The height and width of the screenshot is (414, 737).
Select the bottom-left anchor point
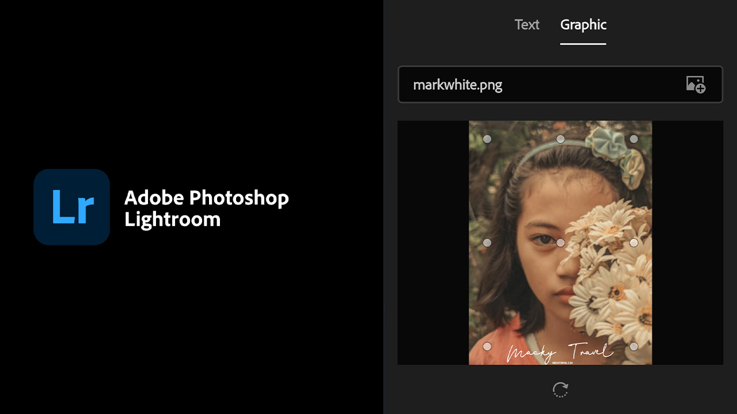tap(487, 346)
